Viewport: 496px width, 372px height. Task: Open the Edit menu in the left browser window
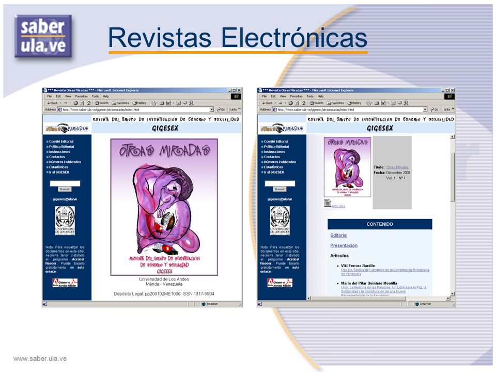tap(58, 96)
